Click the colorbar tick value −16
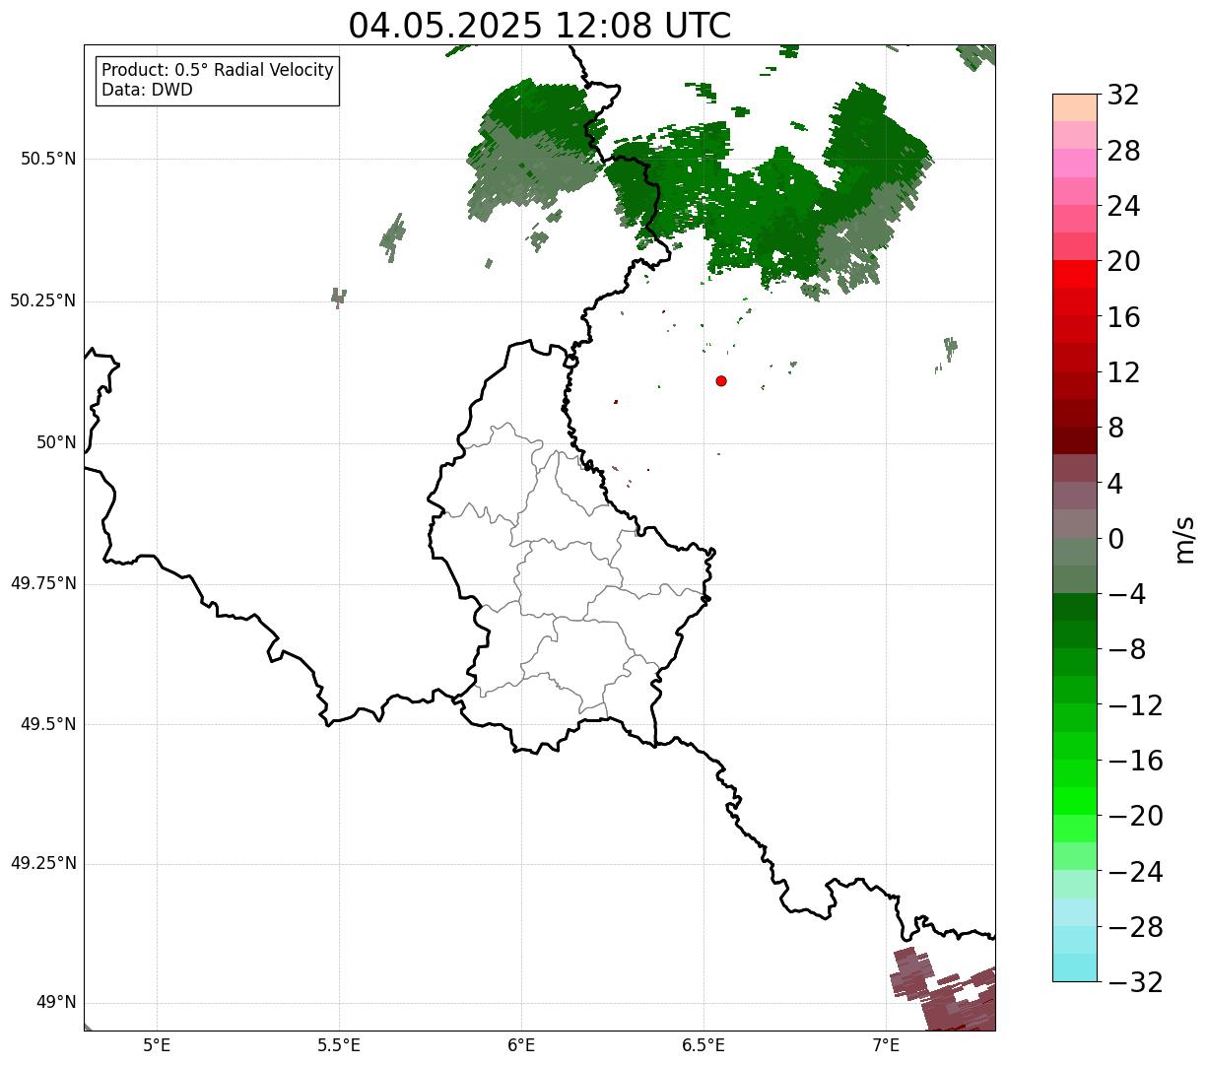 tap(1135, 761)
